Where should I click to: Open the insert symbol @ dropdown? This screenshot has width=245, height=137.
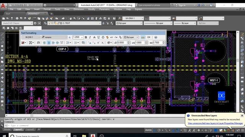[x=109, y=43]
